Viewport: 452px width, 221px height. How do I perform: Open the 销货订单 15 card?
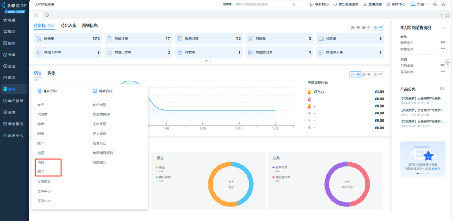click(209, 38)
